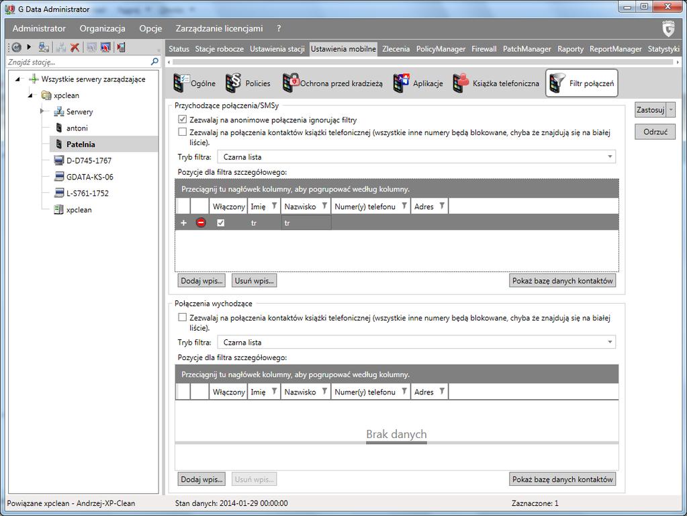
Task: Select the L-S761-1752 station
Action: [81, 193]
